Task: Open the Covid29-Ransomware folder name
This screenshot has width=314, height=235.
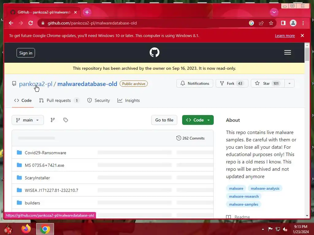Action: coord(45,153)
